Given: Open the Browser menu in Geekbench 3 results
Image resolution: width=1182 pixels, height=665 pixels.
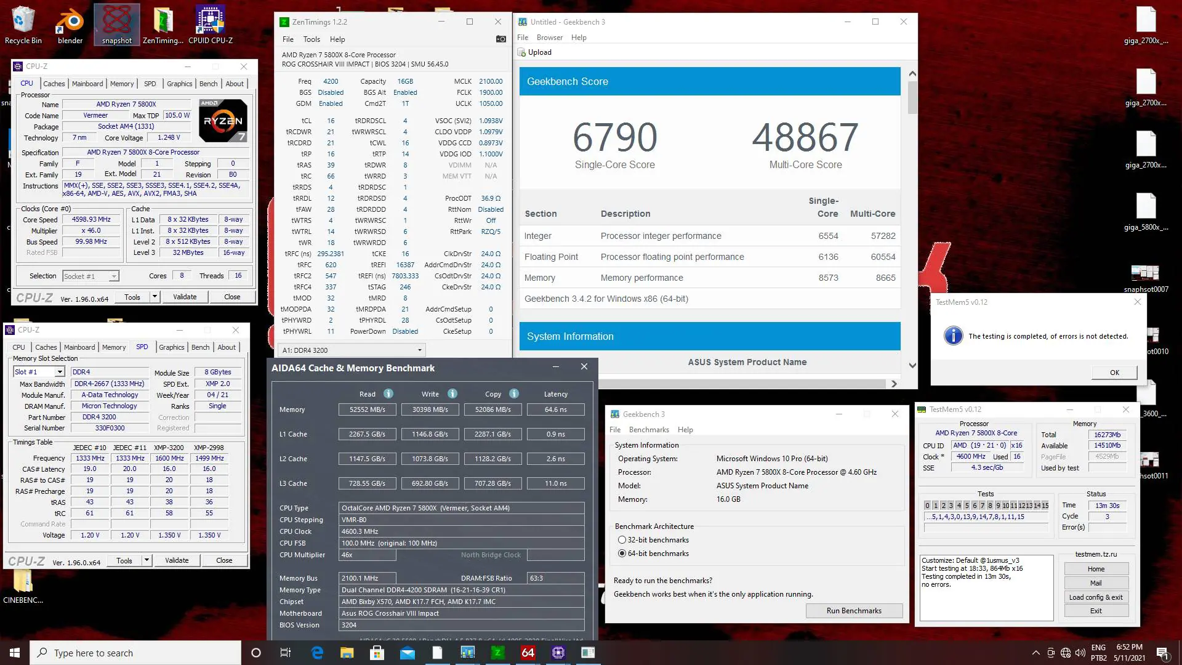Looking at the screenshot, I should [550, 38].
